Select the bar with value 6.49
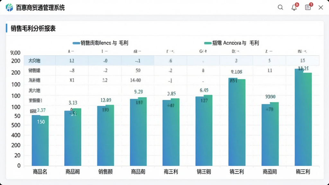Screen dimensions: 329x185 (x=204, y=130)
